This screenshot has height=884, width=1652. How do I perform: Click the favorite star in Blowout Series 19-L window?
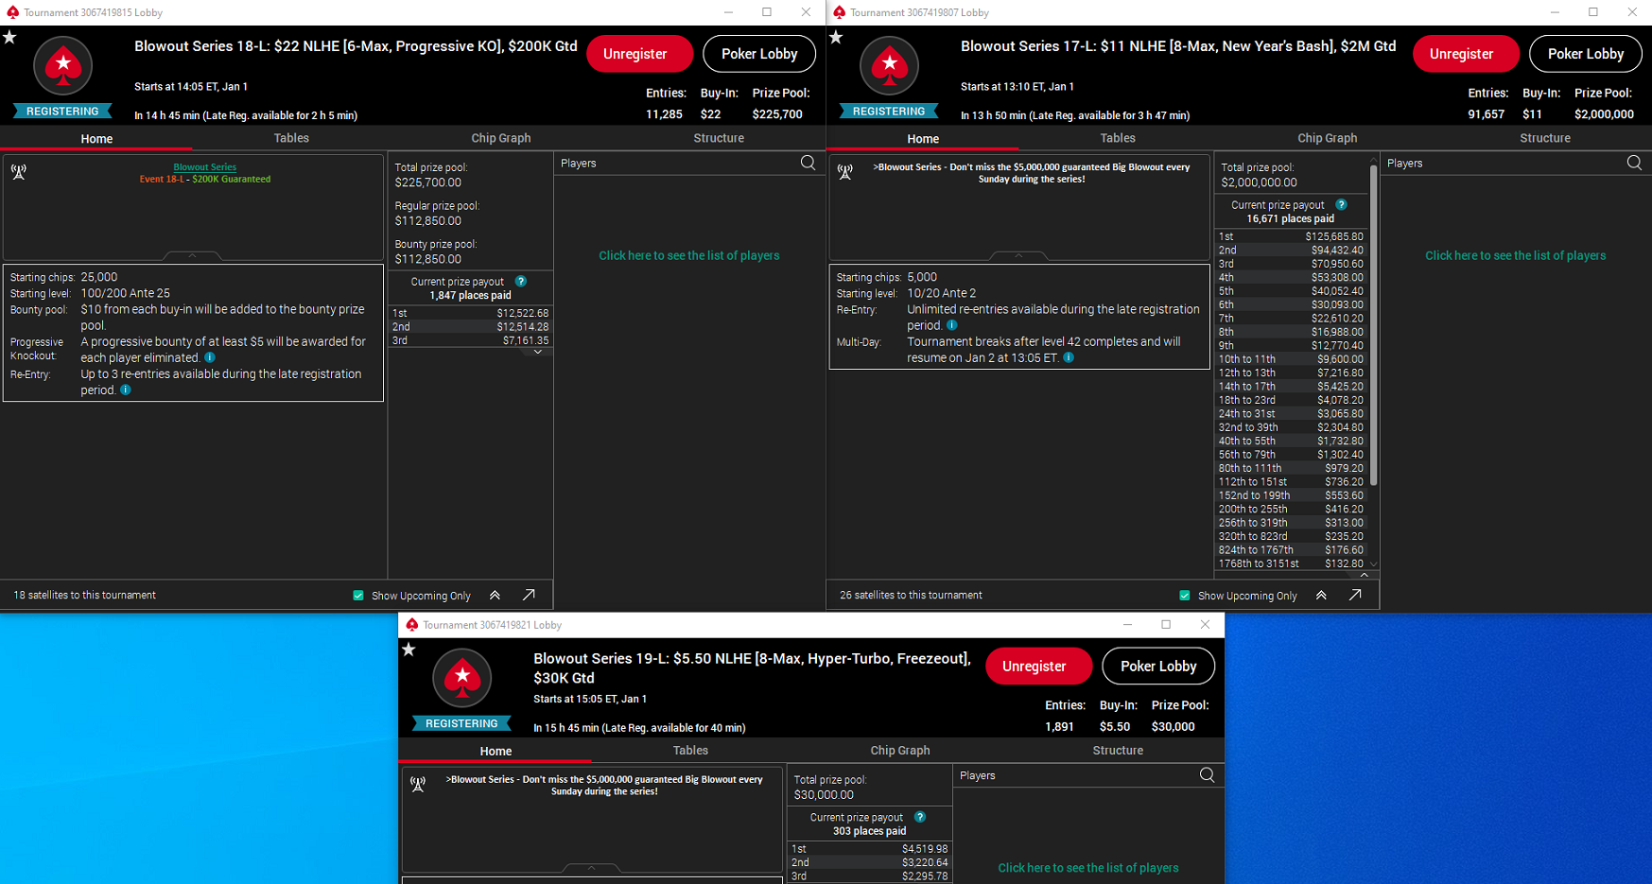pos(409,650)
